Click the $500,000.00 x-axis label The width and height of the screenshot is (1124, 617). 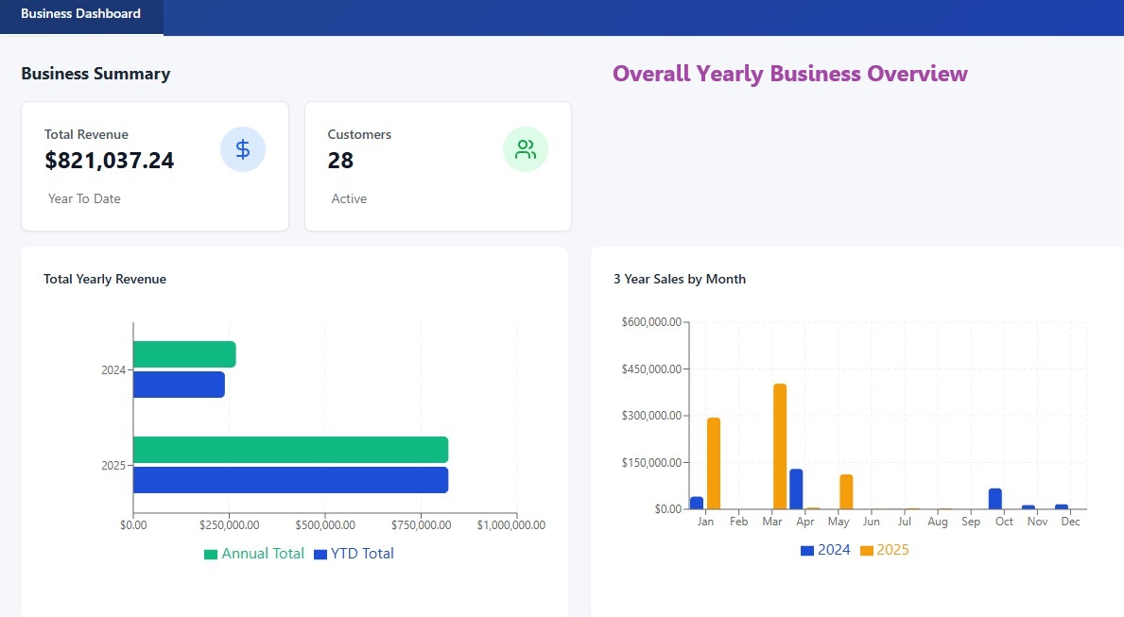click(x=325, y=525)
